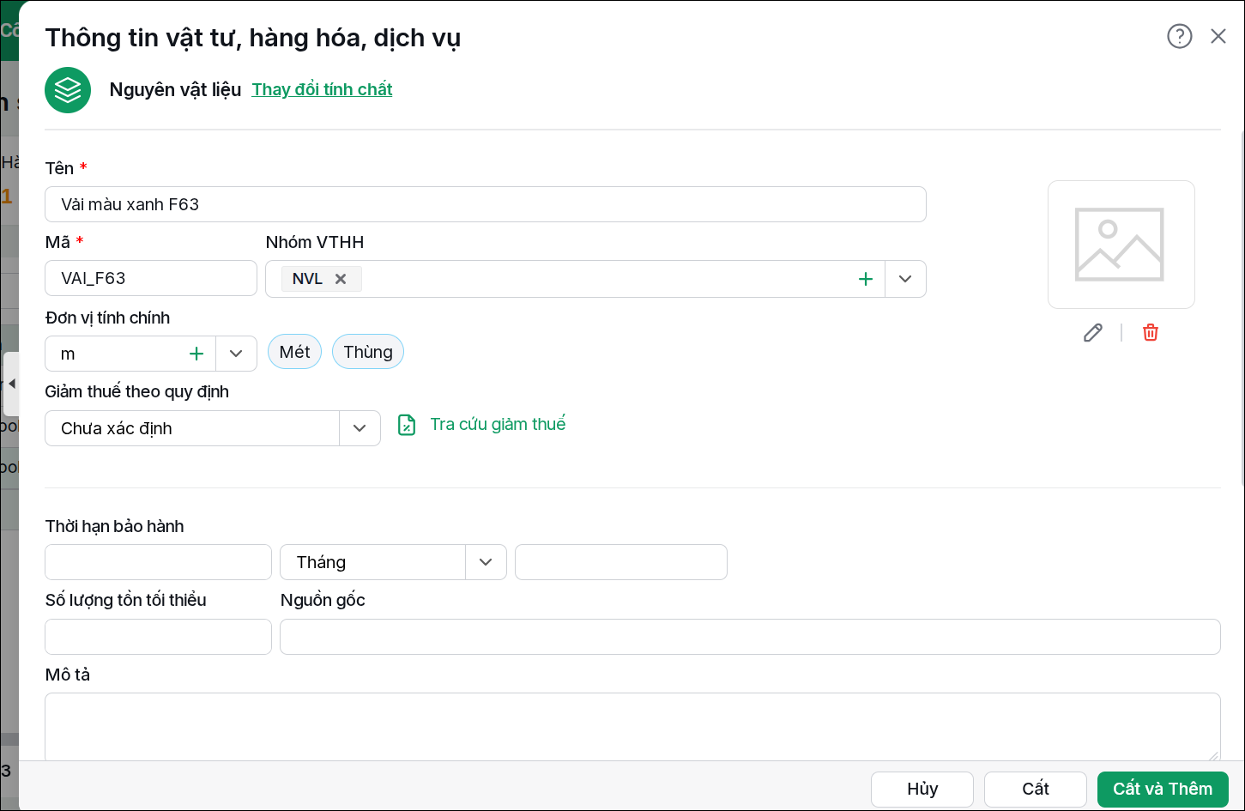The width and height of the screenshot is (1245, 811).
Task: Click the tax reduction lookup document icon
Action: pyautogui.click(x=407, y=425)
